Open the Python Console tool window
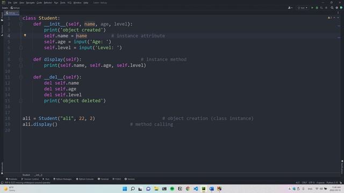344x193 pixels. point(85,179)
